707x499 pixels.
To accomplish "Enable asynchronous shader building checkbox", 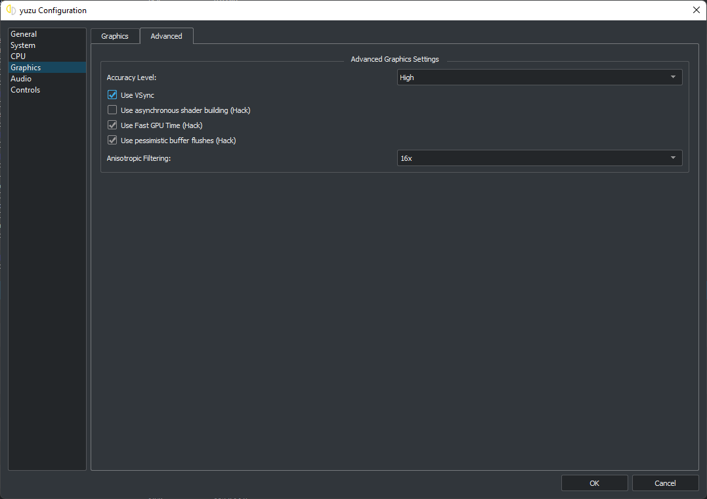I will click(x=112, y=110).
